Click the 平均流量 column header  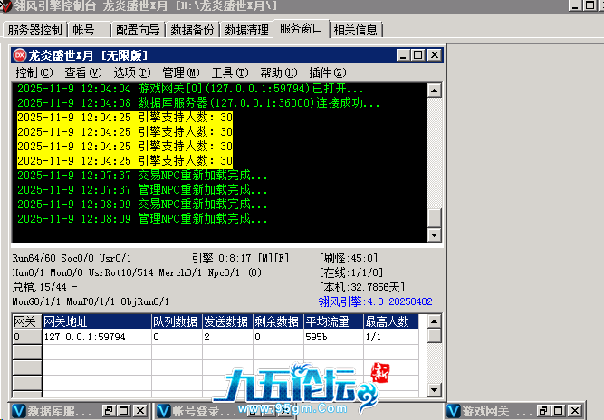click(333, 321)
